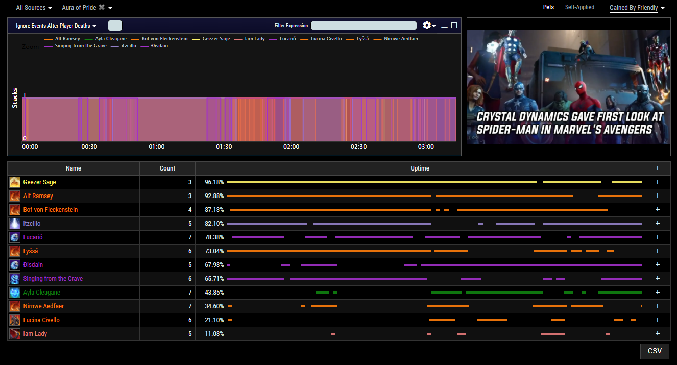
Task: Remove the Aura of Pride filter
Action: (102, 8)
